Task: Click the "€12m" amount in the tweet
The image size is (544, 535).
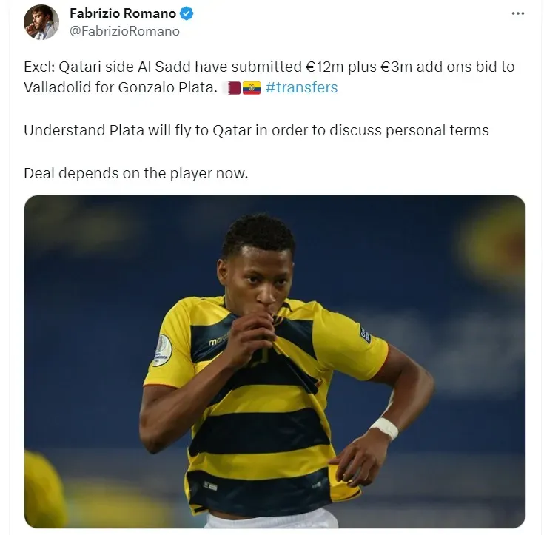Action: coord(325,67)
